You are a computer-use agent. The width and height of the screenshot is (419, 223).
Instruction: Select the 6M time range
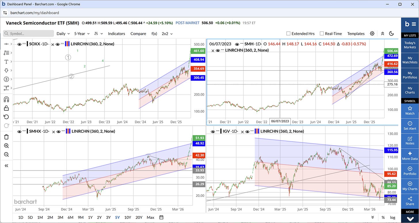(71, 217)
